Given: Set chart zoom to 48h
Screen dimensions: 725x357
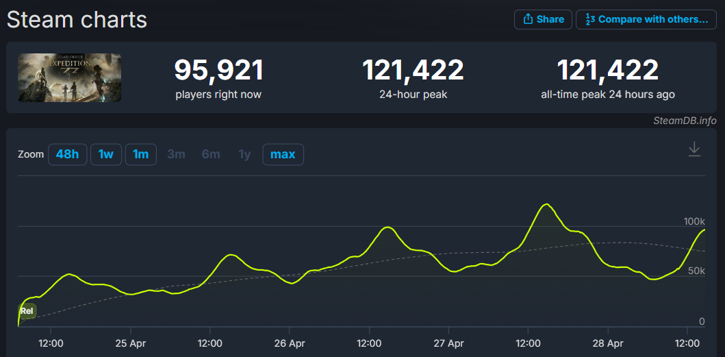Looking at the screenshot, I should click(x=68, y=155).
